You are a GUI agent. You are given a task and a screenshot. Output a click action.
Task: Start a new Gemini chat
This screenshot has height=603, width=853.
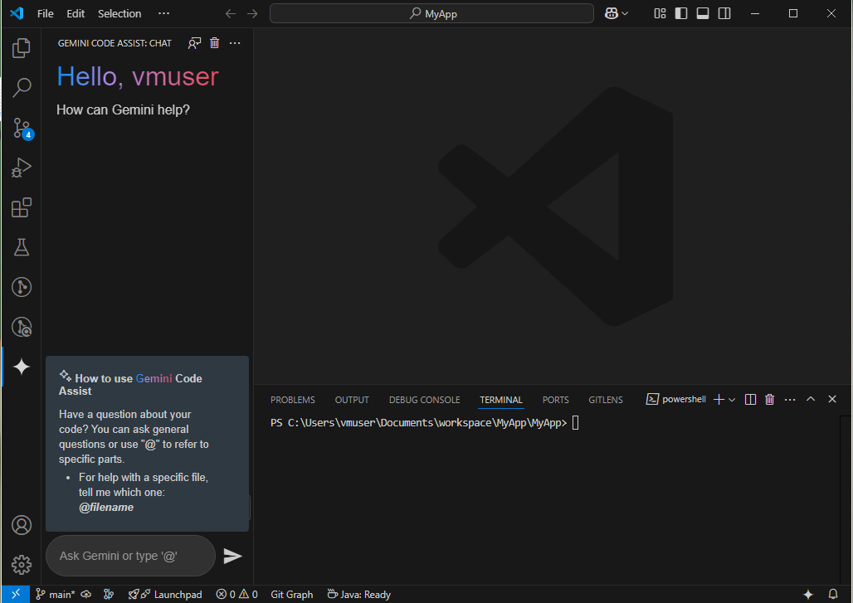pyautogui.click(x=195, y=43)
